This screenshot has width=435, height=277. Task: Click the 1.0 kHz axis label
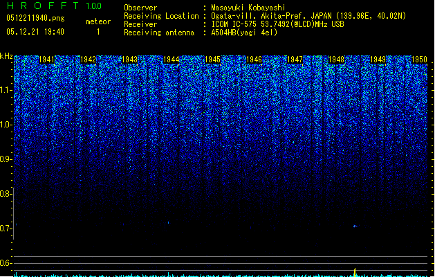pyautogui.click(x=6, y=125)
